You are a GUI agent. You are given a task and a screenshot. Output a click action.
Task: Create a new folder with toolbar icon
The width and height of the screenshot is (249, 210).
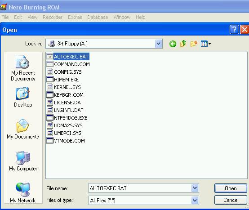click(x=194, y=44)
